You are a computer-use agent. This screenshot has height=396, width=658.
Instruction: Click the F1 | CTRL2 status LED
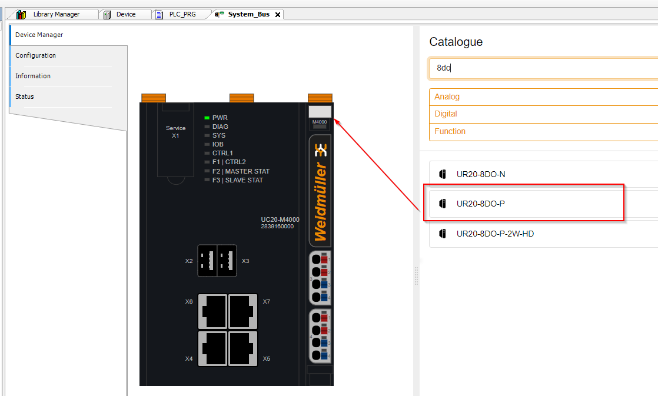pyautogui.click(x=207, y=162)
